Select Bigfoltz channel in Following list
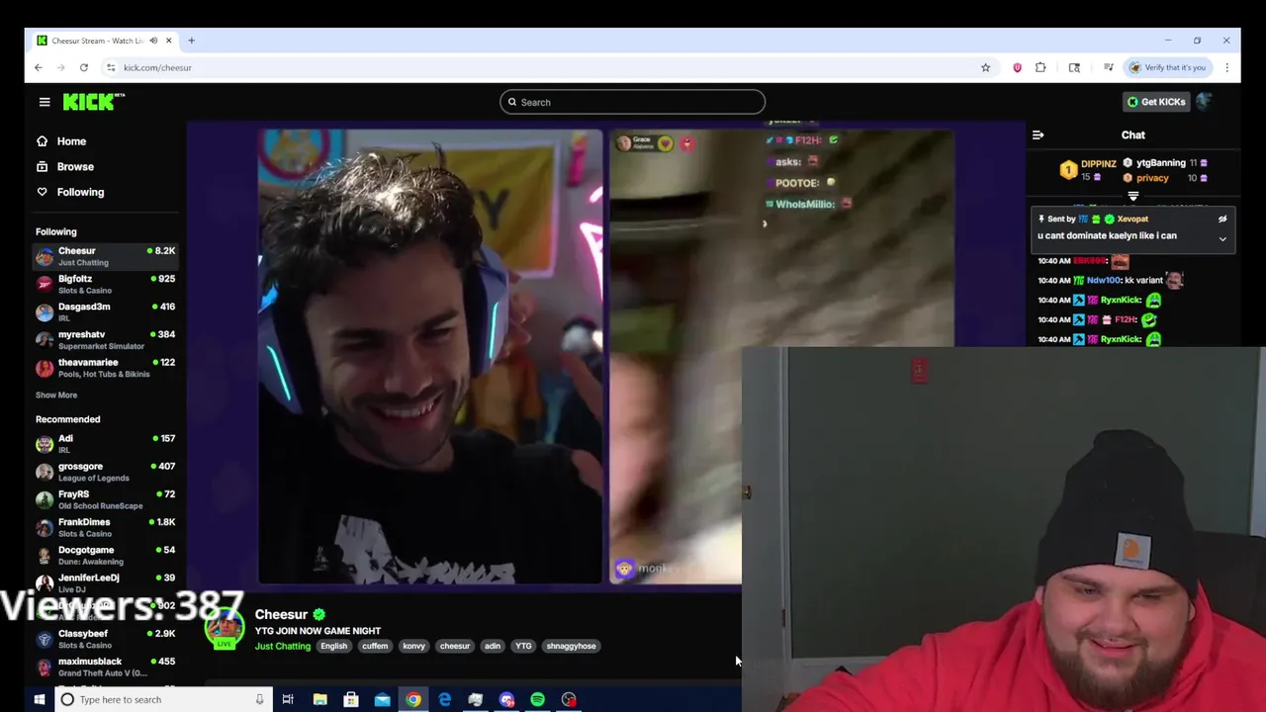The width and height of the screenshot is (1266, 712). [106, 285]
